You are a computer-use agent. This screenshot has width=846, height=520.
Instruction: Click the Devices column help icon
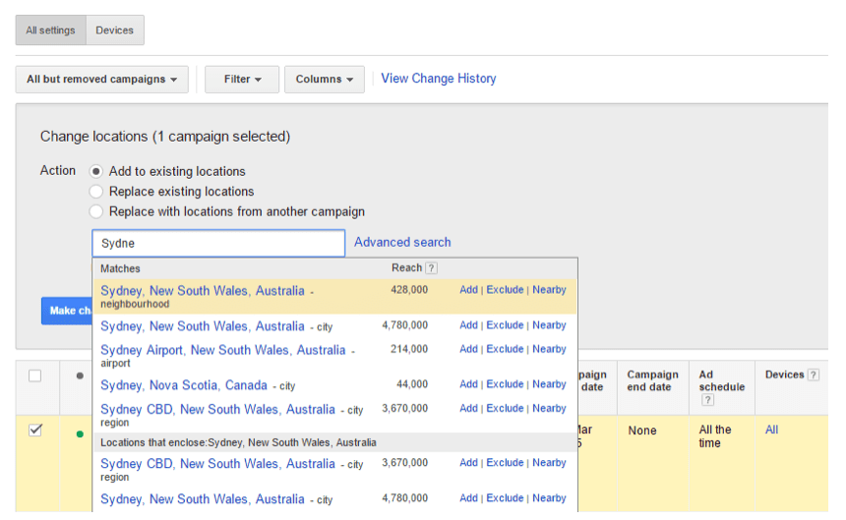coord(814,375)
